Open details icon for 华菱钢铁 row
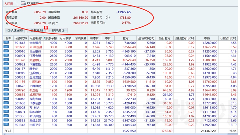This screenshot has height=135, width=240. coord(6,64)
